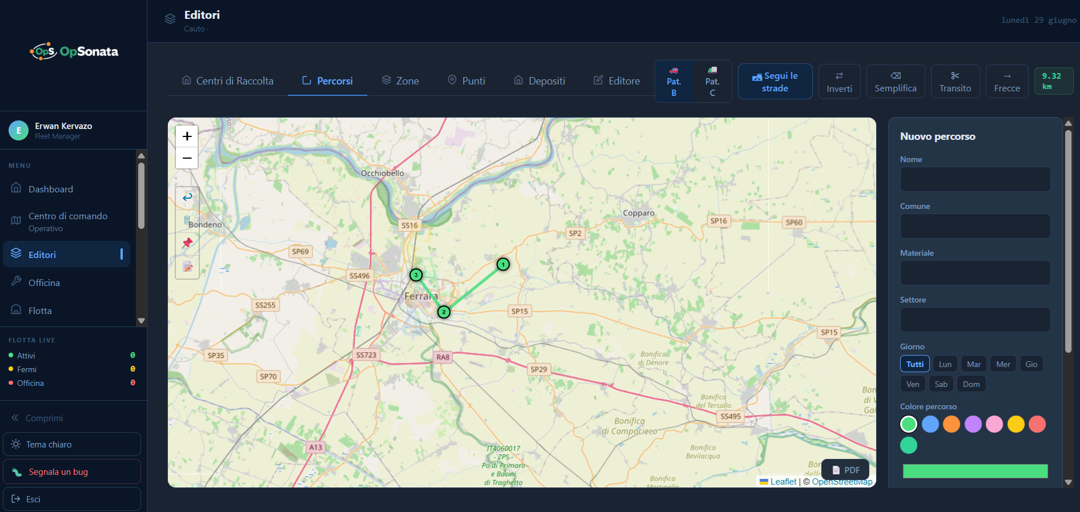Select route waypoint marker 3

click(x=416, y=275)
